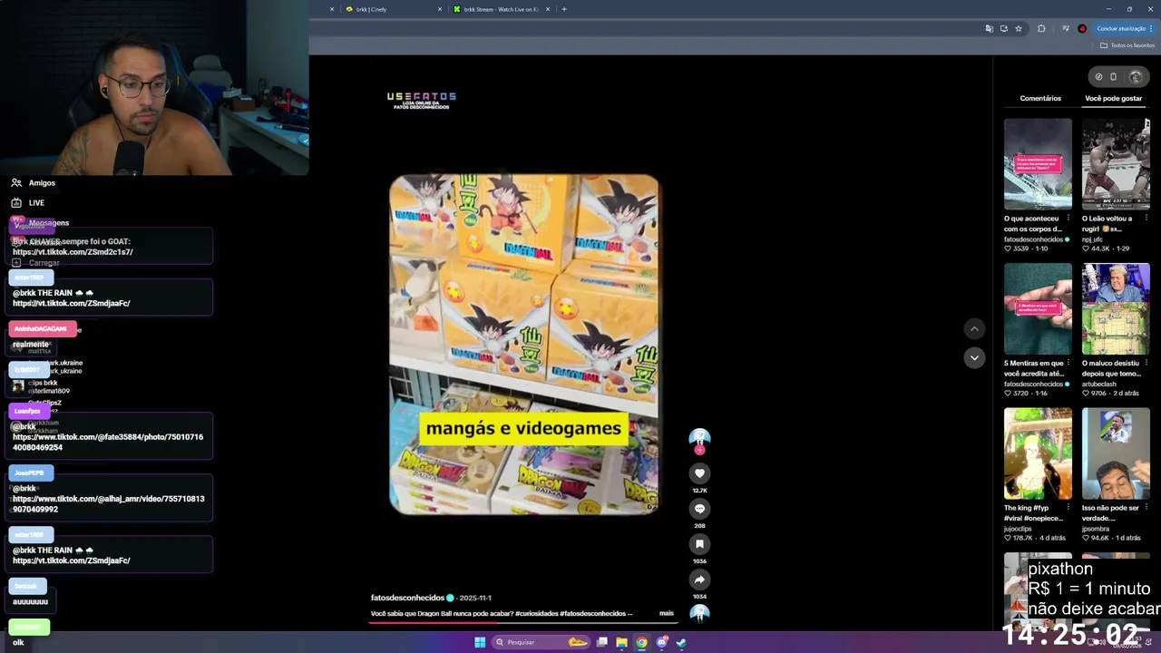This screenshot has height=653, width=1161.
Task: Seek the video using the progress bar
Action: tap(522, 624)
